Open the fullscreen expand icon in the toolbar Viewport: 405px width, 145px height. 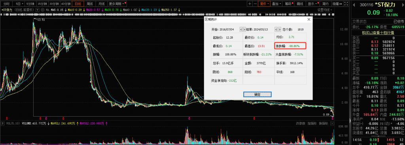click(x=346, y=4)
